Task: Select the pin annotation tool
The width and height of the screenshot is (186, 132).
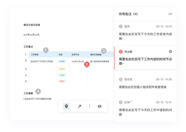Action: point(66,106)
